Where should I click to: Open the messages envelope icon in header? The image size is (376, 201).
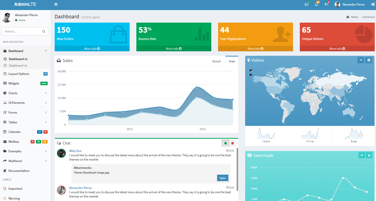pyautogui.click(x=306, y=4)
